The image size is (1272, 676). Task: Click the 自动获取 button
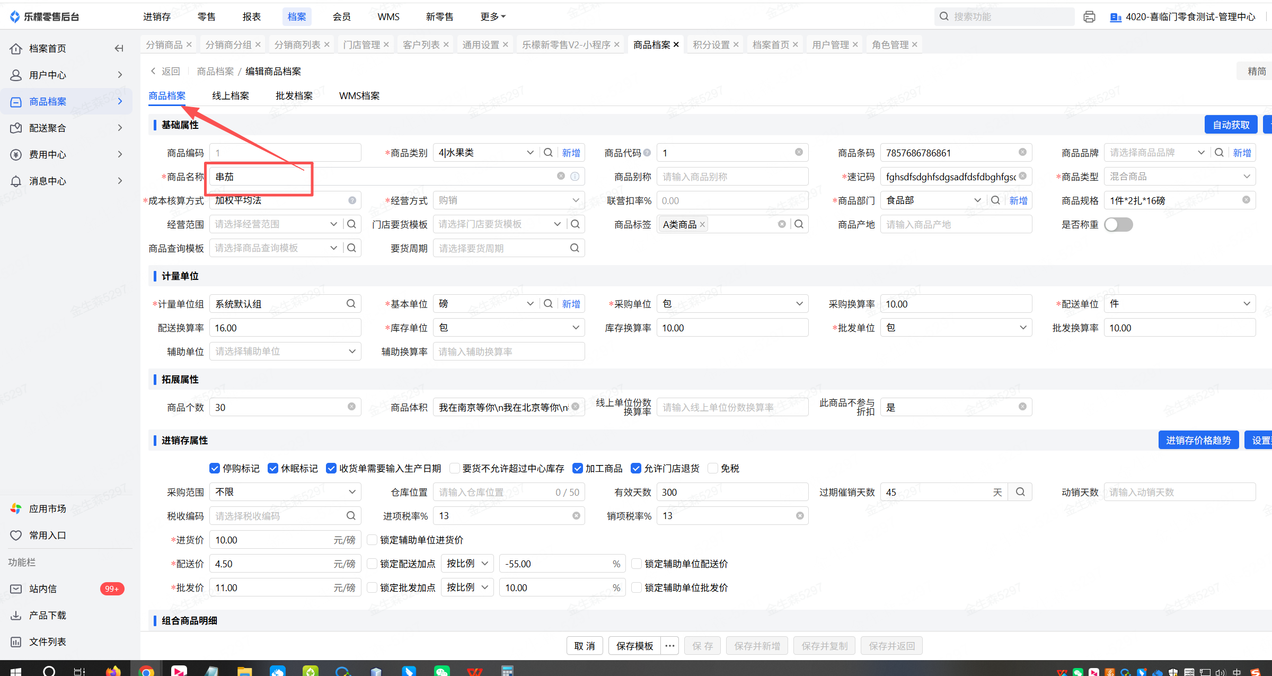point(1231,125)
